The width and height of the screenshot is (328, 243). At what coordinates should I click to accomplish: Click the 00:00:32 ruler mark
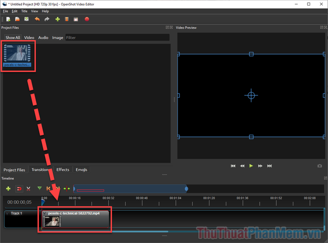(108, 198)
